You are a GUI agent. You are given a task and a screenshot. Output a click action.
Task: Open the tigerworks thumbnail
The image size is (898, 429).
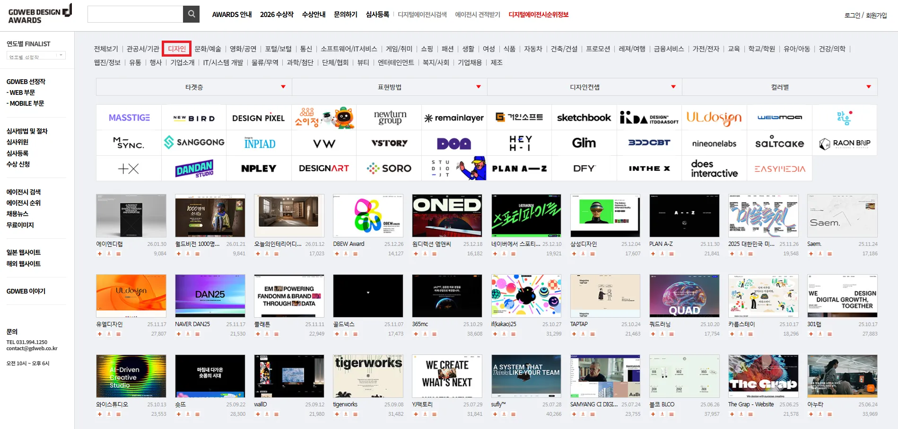[368, 376]
